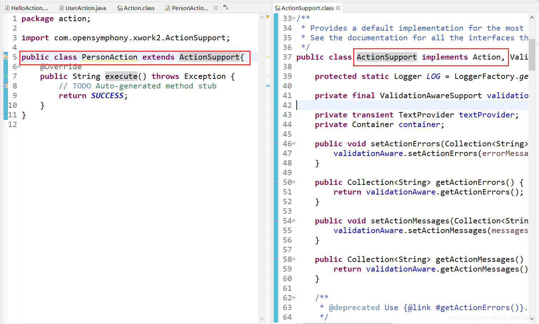539x324 pixels.
Task: Click the implements marker on line 46
Action: [276, 143]
